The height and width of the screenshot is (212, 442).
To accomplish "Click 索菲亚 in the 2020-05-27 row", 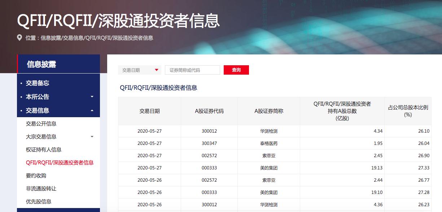I will coord(269,156).
